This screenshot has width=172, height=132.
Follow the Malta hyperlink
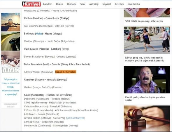(x=39, y=34)
